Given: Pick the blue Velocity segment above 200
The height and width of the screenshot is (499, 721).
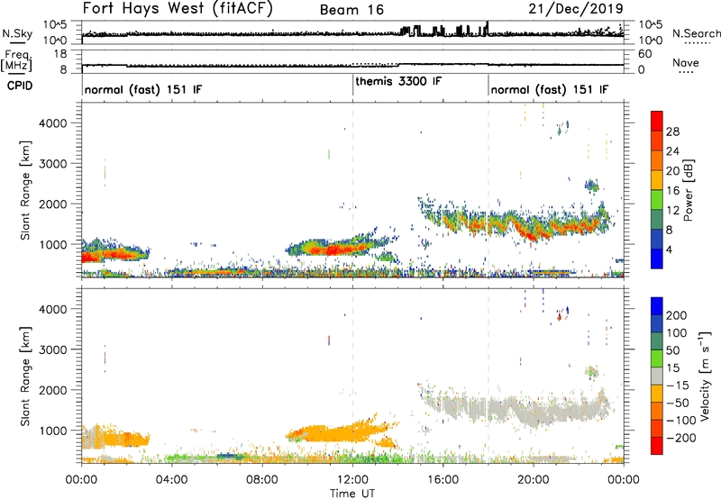Looking at the screenshot, I should (x=657, y=306).
